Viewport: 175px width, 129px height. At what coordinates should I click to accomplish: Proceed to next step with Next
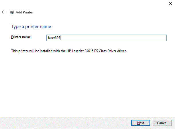tap(140, 123)
